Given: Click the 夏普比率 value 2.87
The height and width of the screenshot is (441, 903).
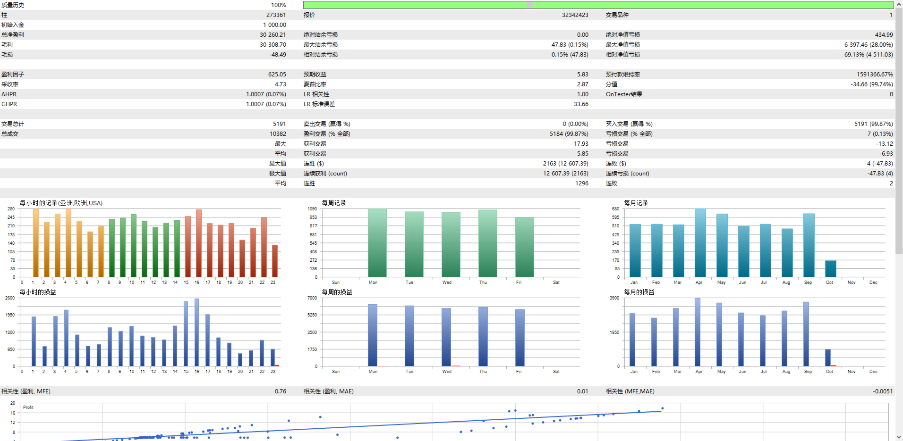Looking at the screenshot, I should tap(582, 84).
